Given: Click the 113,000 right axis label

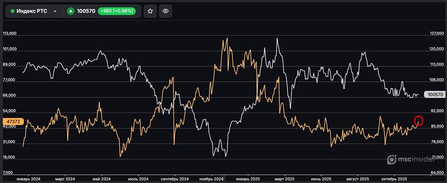Looking at the screenshot, I should point(436,65).
